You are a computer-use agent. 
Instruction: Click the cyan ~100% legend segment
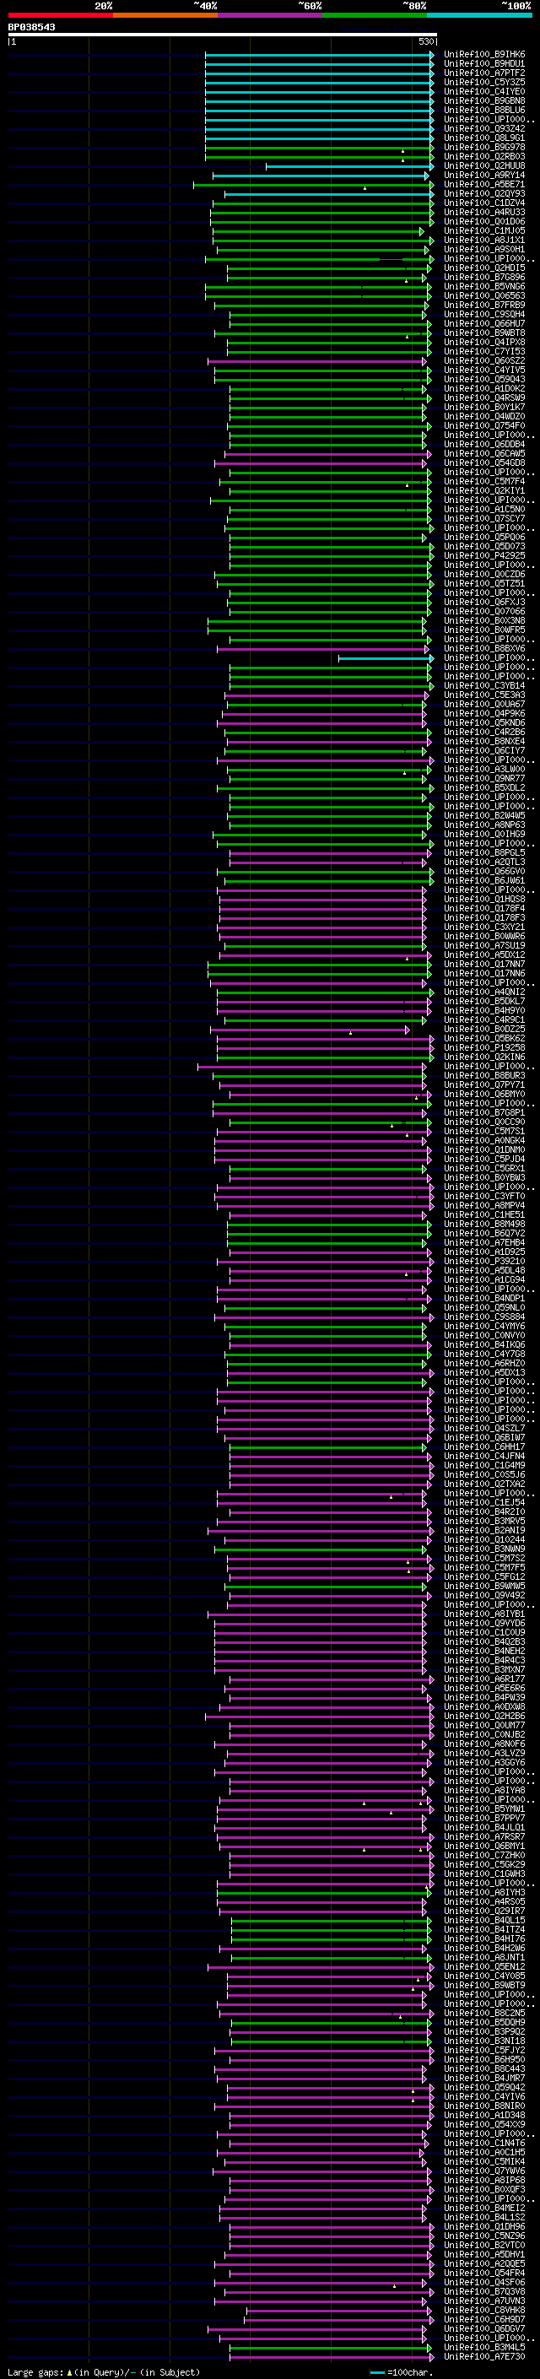(x=479, y=16)
